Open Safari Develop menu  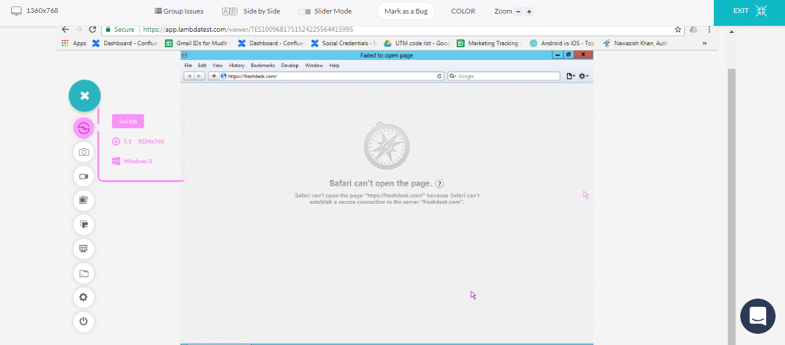[290, 65]
